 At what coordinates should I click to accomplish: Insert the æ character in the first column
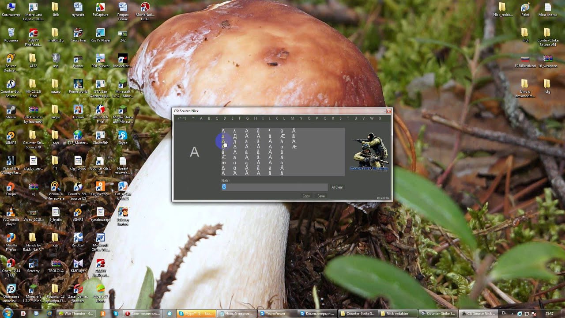click(x=223, y=163)
